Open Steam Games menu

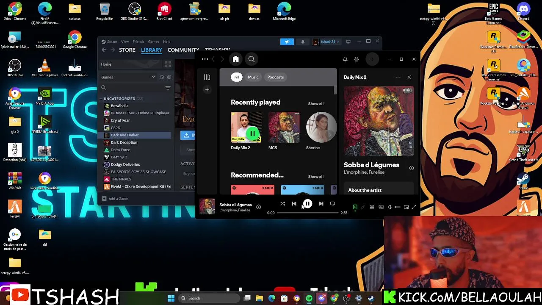click(153, 42)
